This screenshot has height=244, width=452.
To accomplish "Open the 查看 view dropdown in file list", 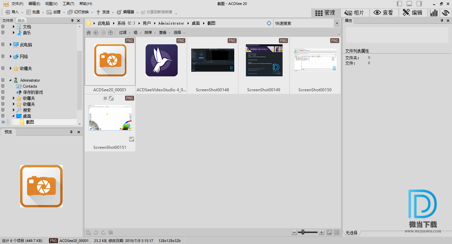I will click(x=164, y=32).
